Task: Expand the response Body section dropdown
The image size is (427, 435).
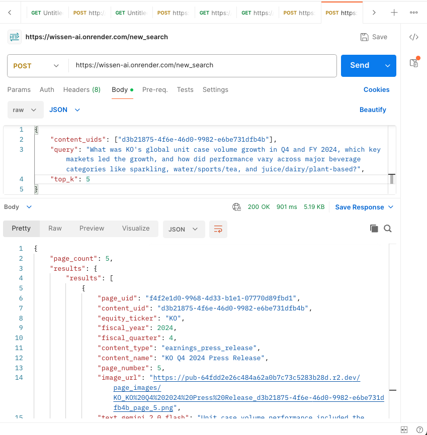Action: coord(18,207)
